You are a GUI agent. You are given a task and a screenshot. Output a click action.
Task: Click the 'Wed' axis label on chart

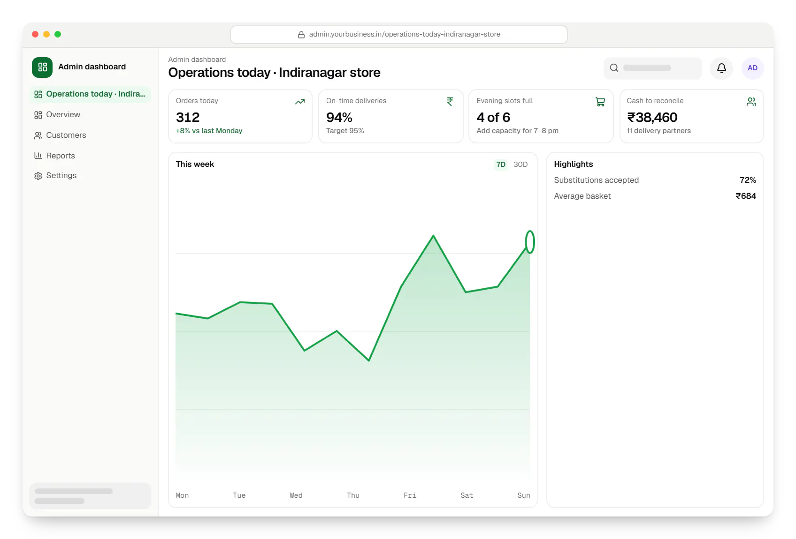296,495
